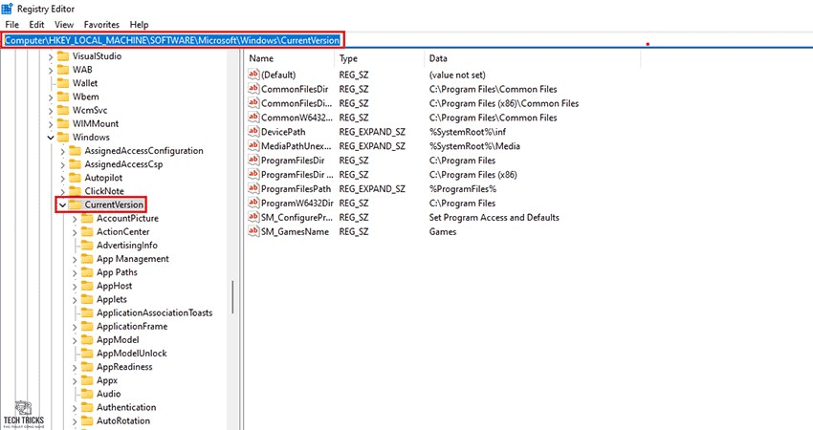
Task: Select the Appx tree key
Action: click(107, 380)
